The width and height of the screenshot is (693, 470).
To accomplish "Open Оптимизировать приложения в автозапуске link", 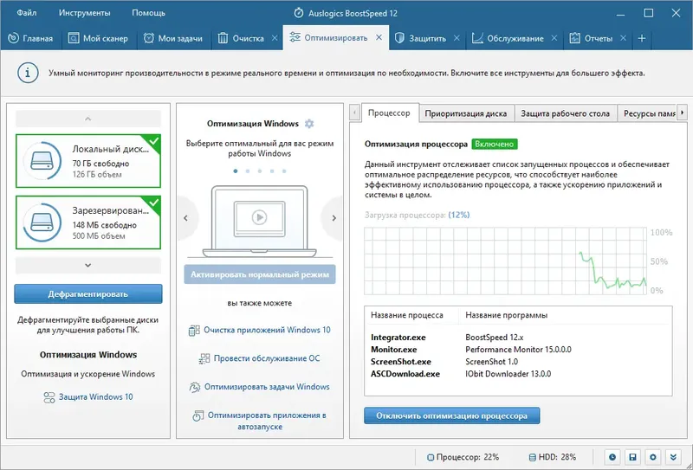I will tap(259, 421).
